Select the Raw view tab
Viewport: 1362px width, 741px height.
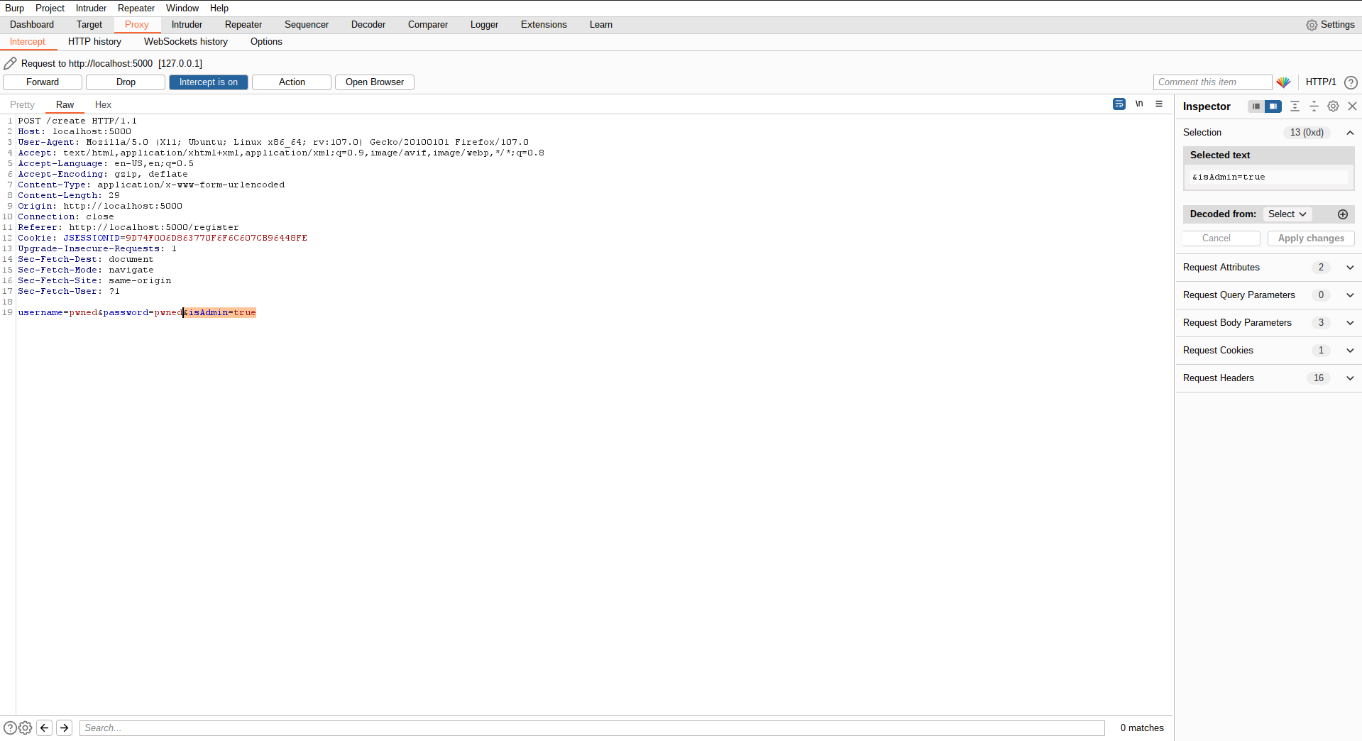point(65,105)
